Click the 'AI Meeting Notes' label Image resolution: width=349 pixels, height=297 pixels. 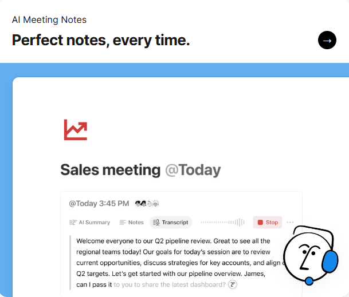49,20
